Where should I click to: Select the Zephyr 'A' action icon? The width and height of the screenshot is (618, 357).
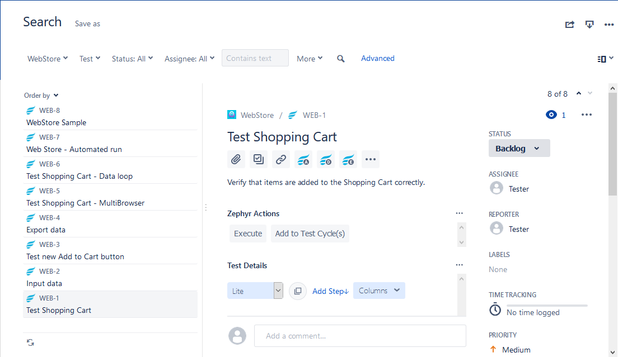click(x=303, y=159)
